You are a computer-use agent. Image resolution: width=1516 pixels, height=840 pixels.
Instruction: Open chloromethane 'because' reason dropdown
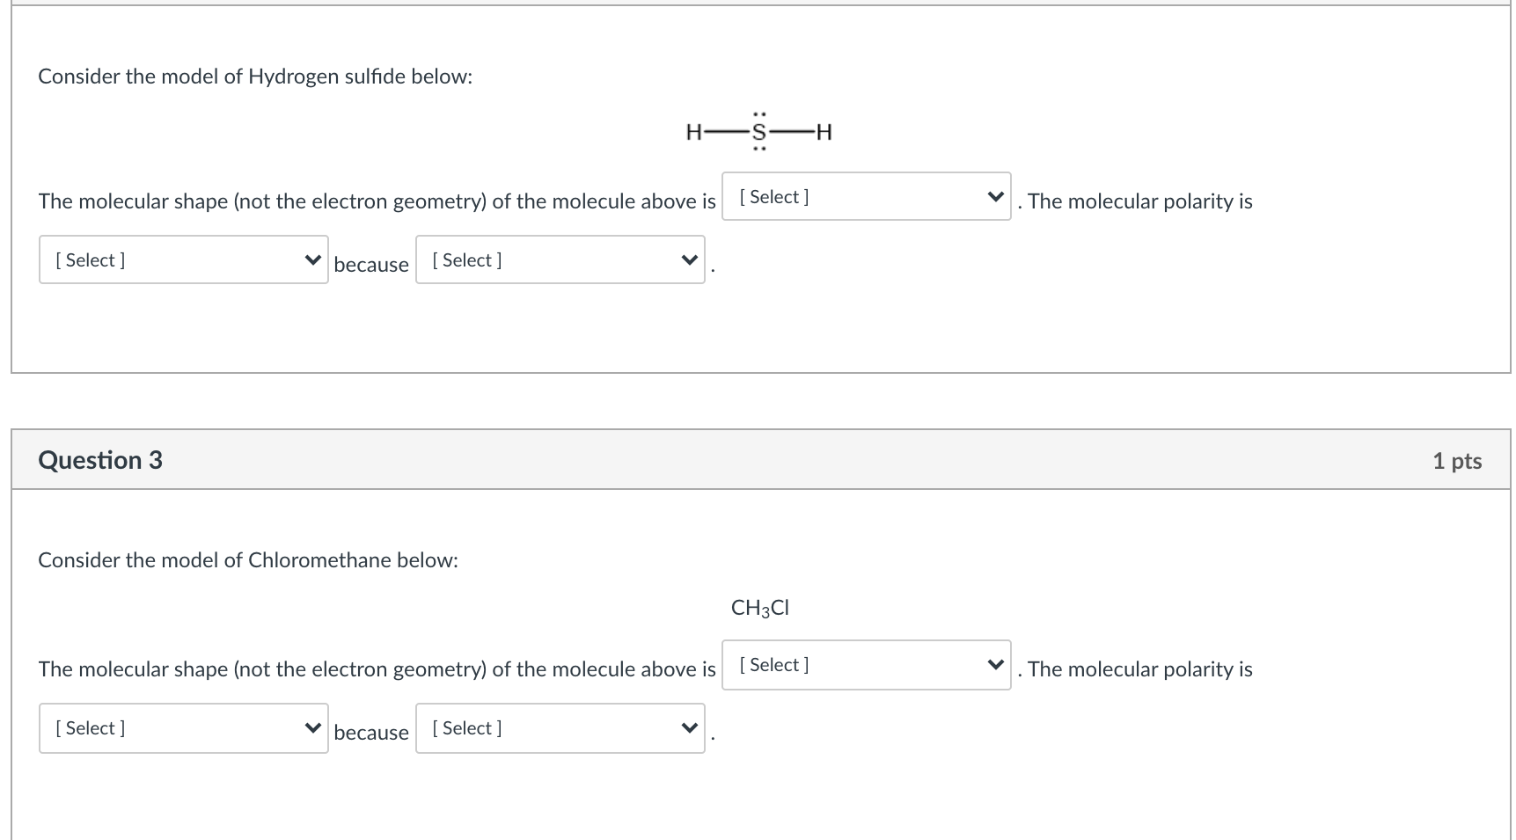[x=560, y=728]
